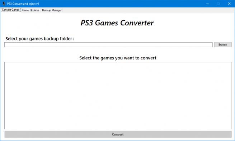Click the empty tab strip beside Backup Manager
Image resolution: width=235 pixels, height=141 pixels.
(149, 10)
